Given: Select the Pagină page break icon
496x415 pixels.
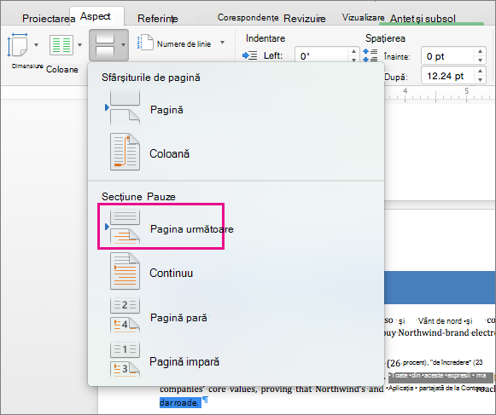Looking at the screenshot, I should 125,107.
